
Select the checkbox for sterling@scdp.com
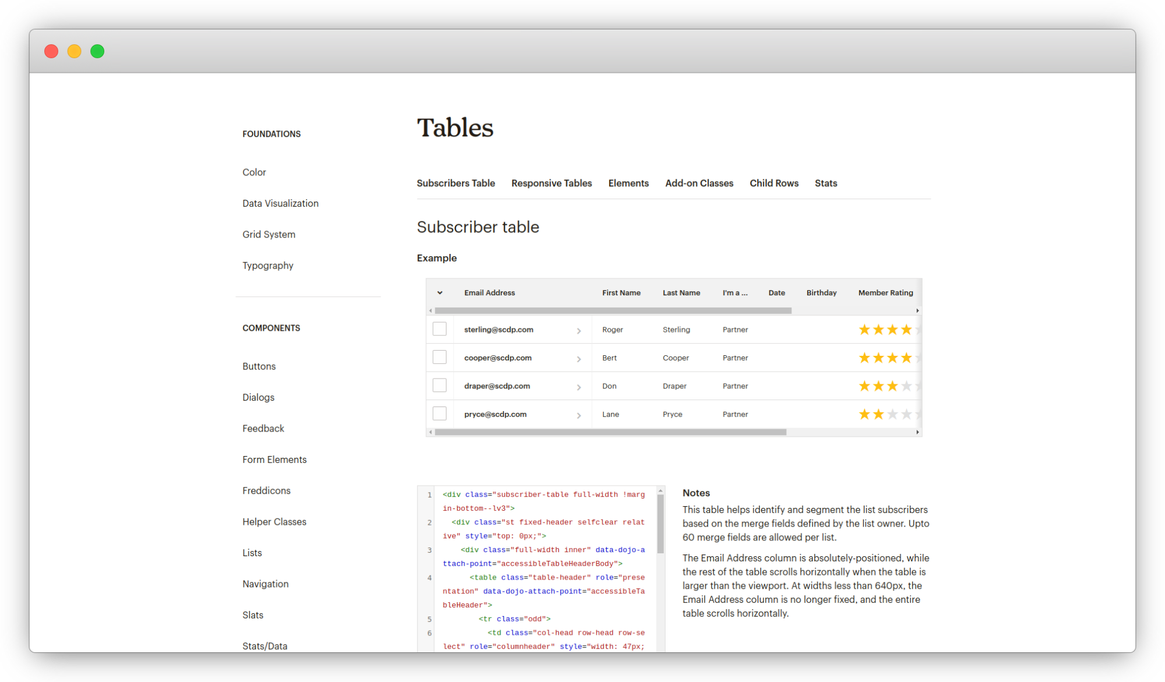[439, 329]
